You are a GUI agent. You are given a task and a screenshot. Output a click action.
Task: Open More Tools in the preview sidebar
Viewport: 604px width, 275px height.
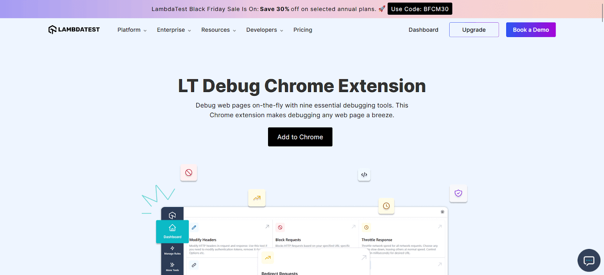tap(173, 267)
